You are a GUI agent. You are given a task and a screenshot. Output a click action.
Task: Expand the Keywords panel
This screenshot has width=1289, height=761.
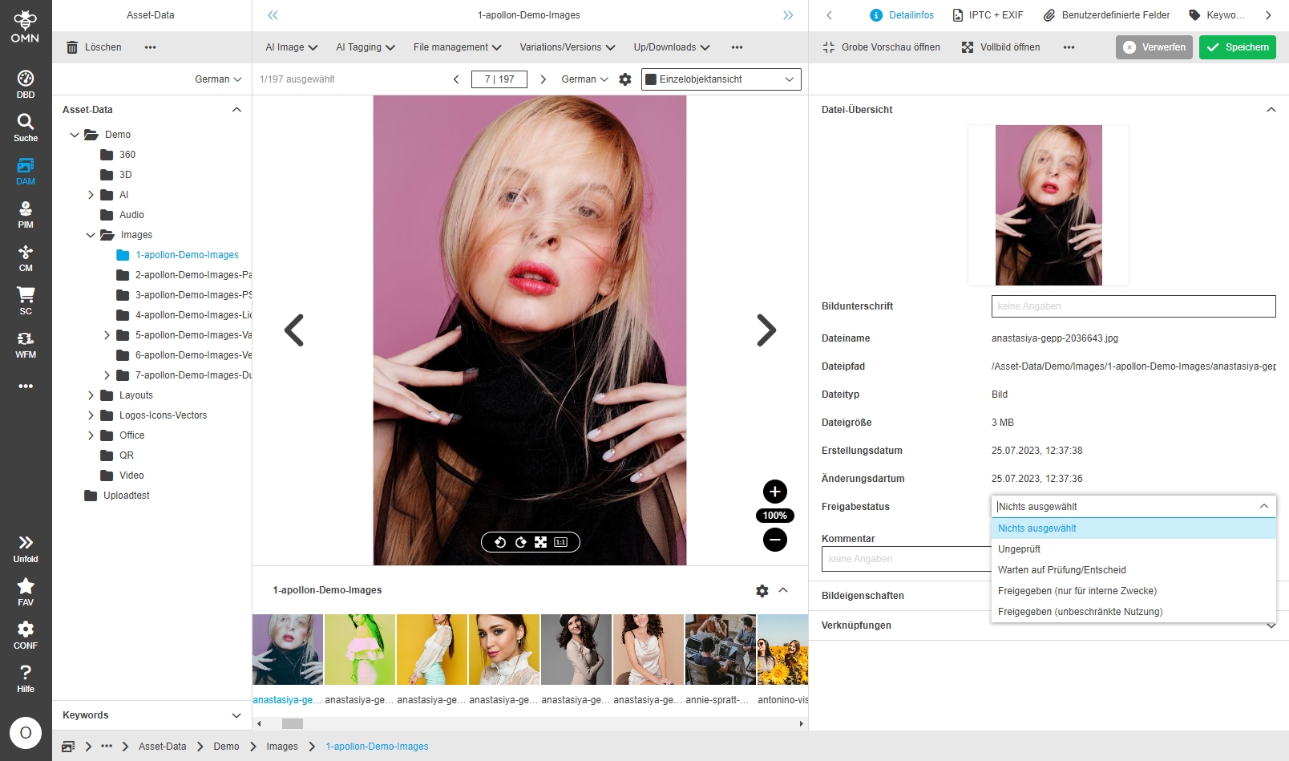click(x=236, y=715)
